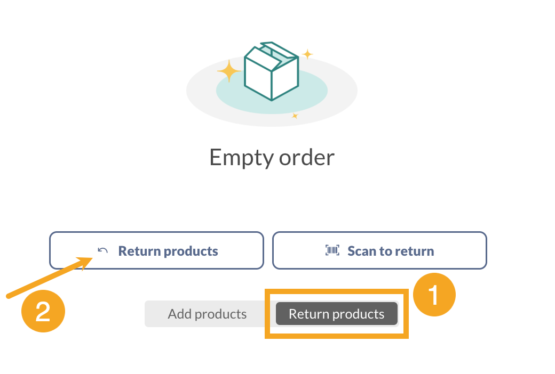Image resolution: width=555 pixels, height=374 pixels.
Task: Enable Return products mode in the segmented control
Action: coord(336,314)
